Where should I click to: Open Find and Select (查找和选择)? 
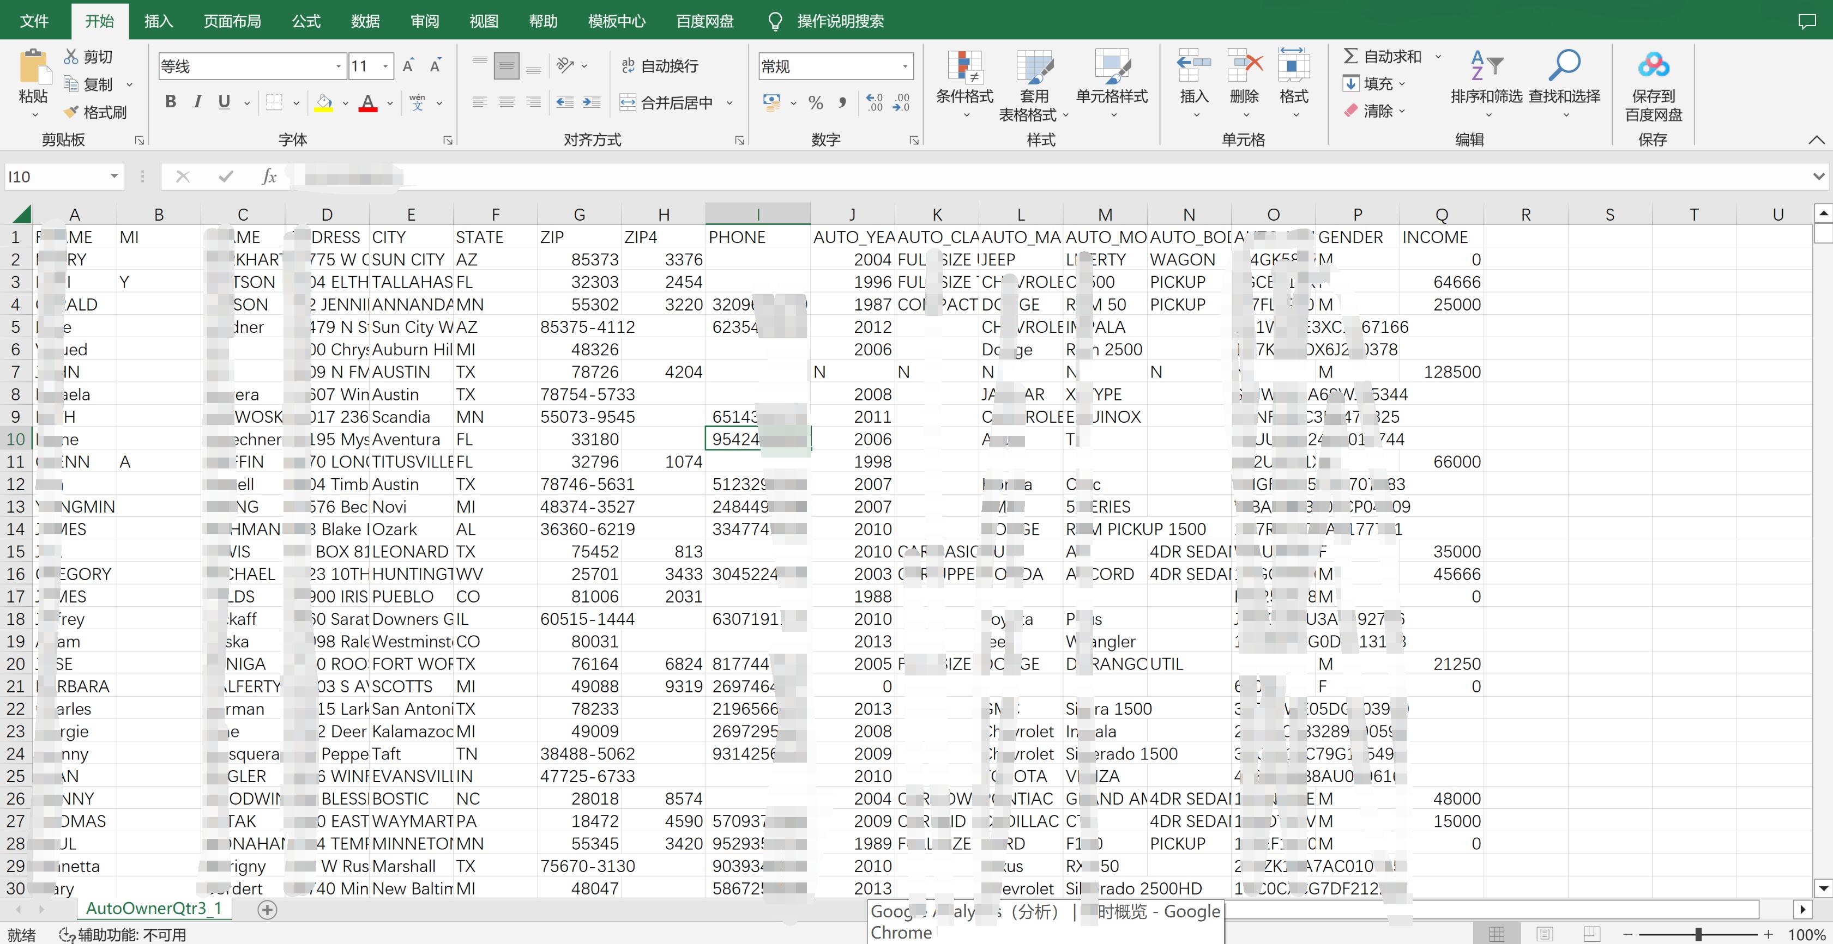click(x=1564, y=84)
